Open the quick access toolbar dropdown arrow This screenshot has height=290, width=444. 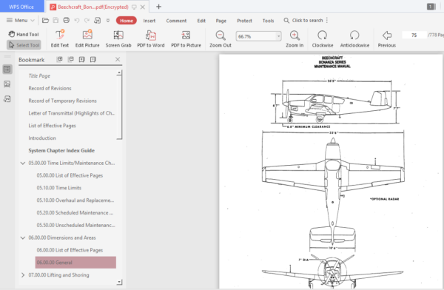(x=108, y=21)
